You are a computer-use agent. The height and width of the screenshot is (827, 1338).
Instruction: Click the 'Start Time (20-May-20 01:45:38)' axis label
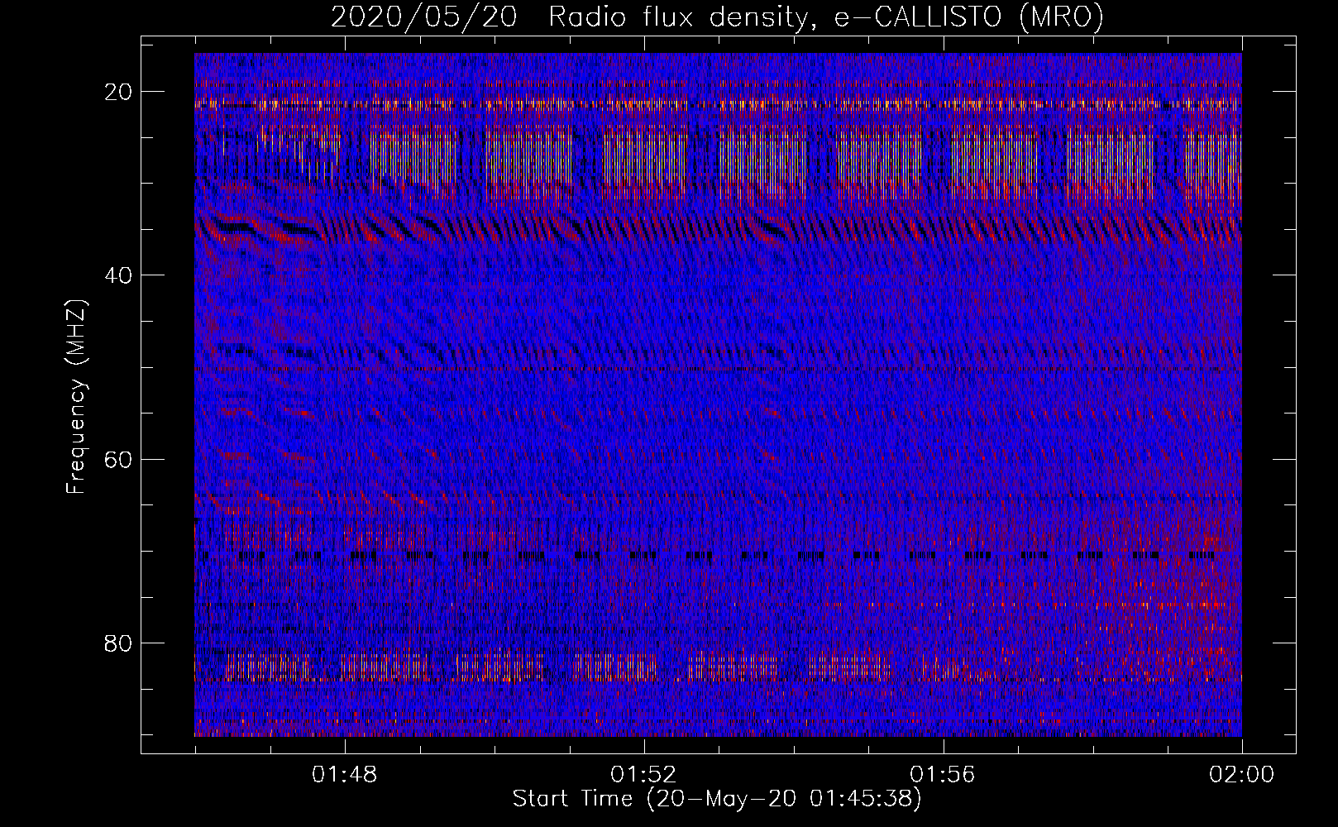[x=717, y=799]
